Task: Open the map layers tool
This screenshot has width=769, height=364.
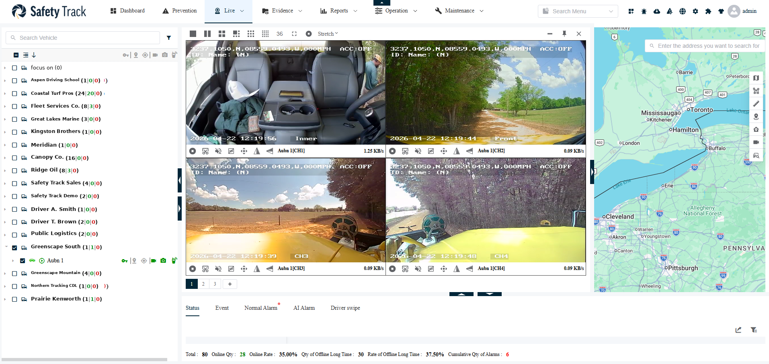Action: (x=756, y=78)
